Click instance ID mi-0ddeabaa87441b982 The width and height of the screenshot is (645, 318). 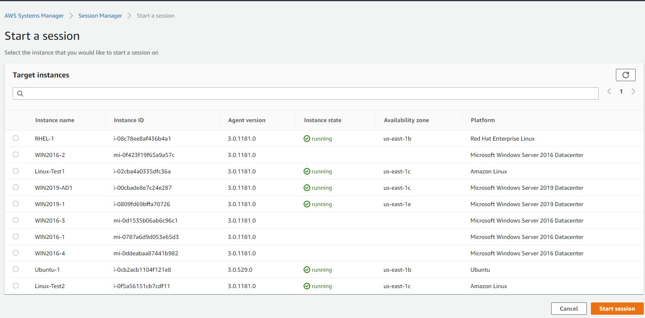coord(146,253)
